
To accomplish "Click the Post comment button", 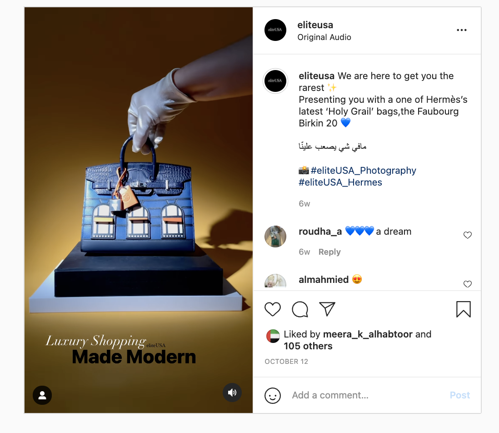I will coord(459,395).
